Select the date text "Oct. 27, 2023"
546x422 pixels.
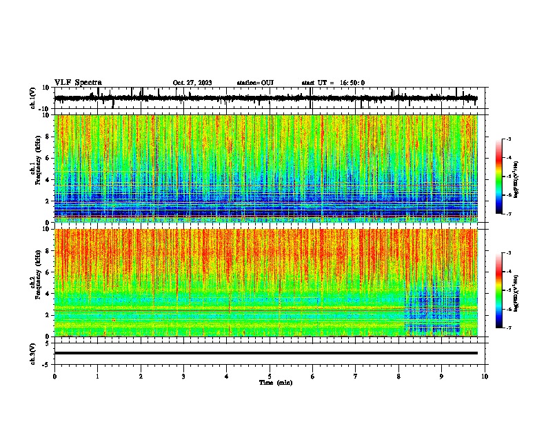[192, 83]
